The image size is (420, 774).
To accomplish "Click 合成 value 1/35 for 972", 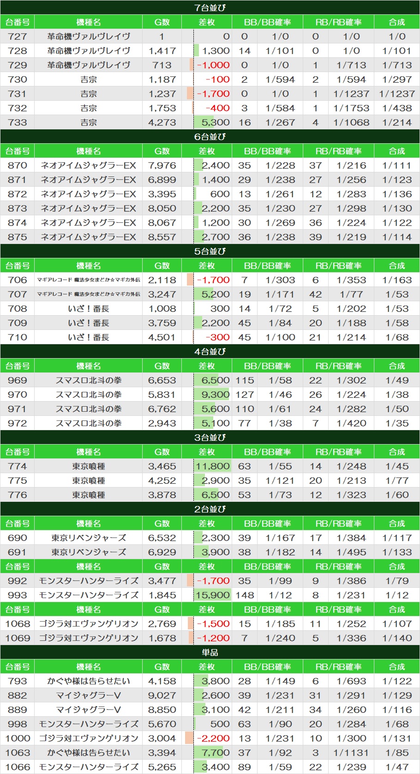I will click(397, 423).
